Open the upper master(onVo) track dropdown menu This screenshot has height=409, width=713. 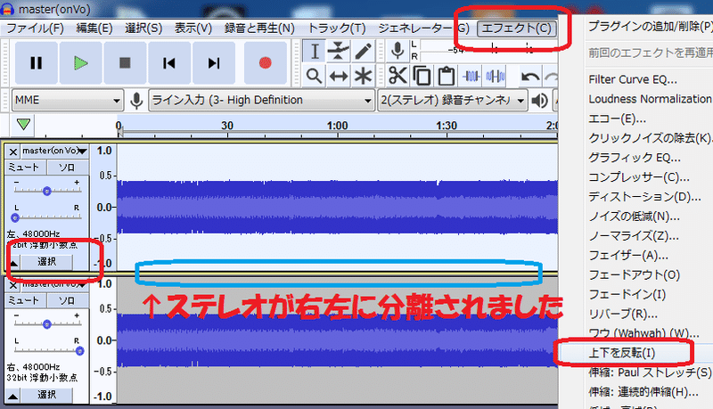(x=54, y=151)
